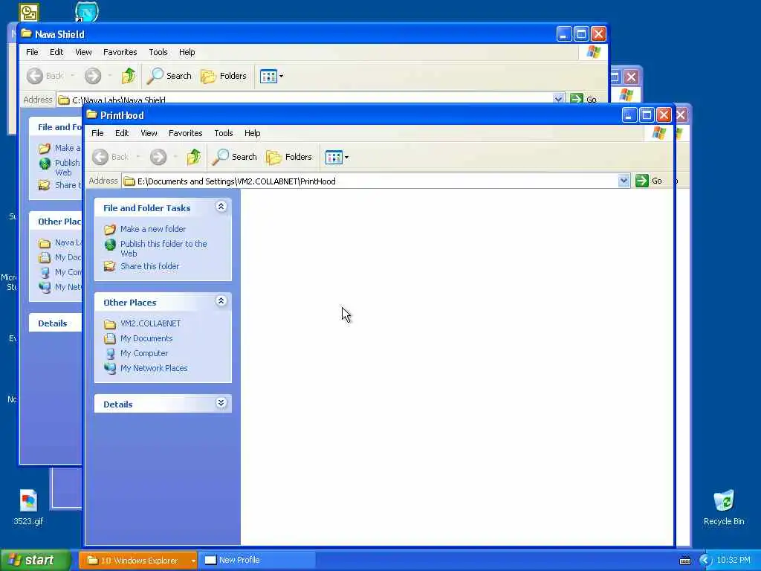This screenshot has height=571, width=761.
Task: Maximize the PrintHood window
Action: 647,115
